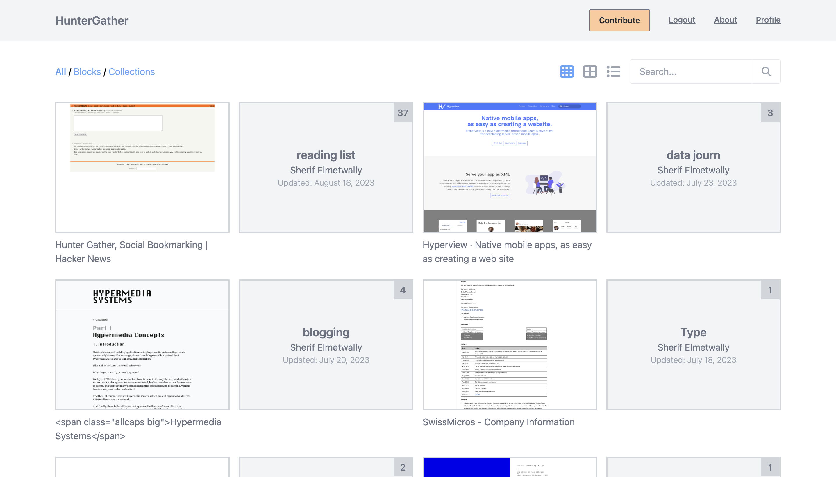836x477 pixels.
Task: Switch to list view icon
Action: (613, 71)
